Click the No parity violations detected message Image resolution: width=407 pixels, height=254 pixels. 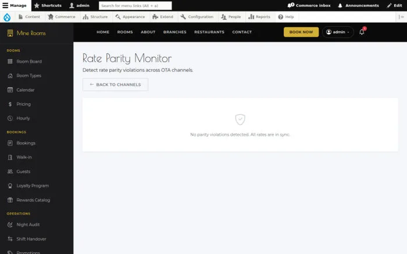pyautogui.click(x=240, y=135)
